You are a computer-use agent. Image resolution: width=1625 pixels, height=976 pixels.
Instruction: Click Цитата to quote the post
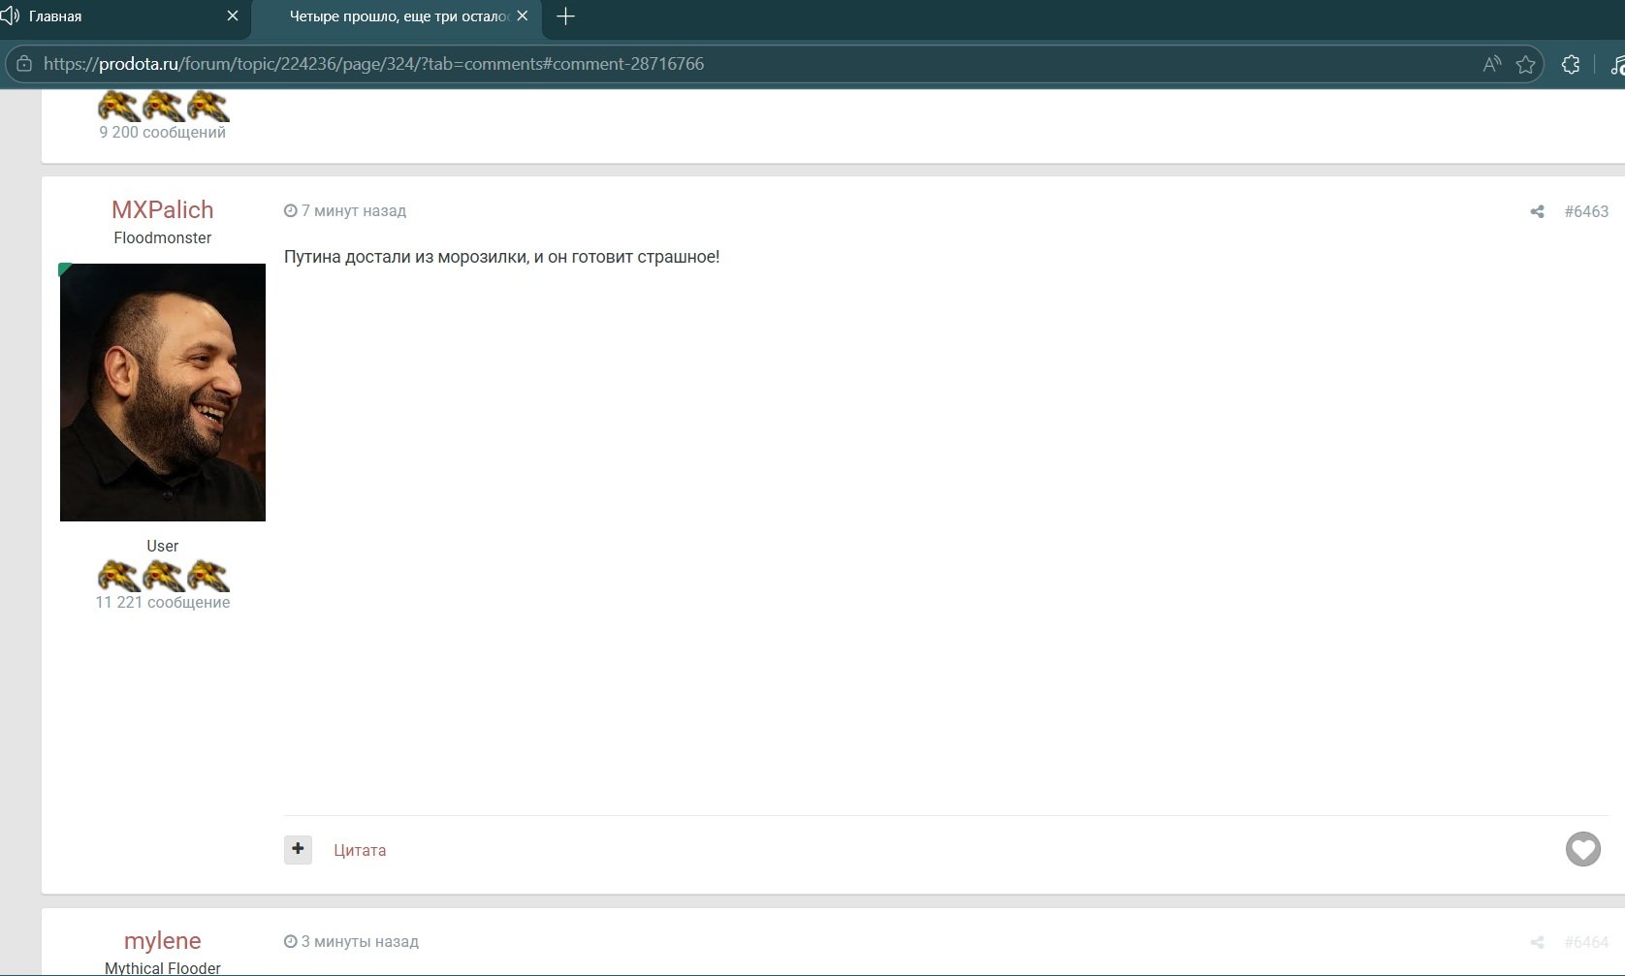tap(360, 850)
